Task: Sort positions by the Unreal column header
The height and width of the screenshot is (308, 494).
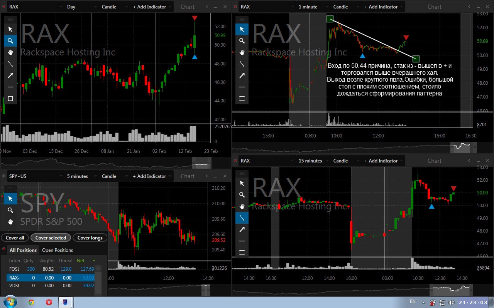Action: pos(66,261)
